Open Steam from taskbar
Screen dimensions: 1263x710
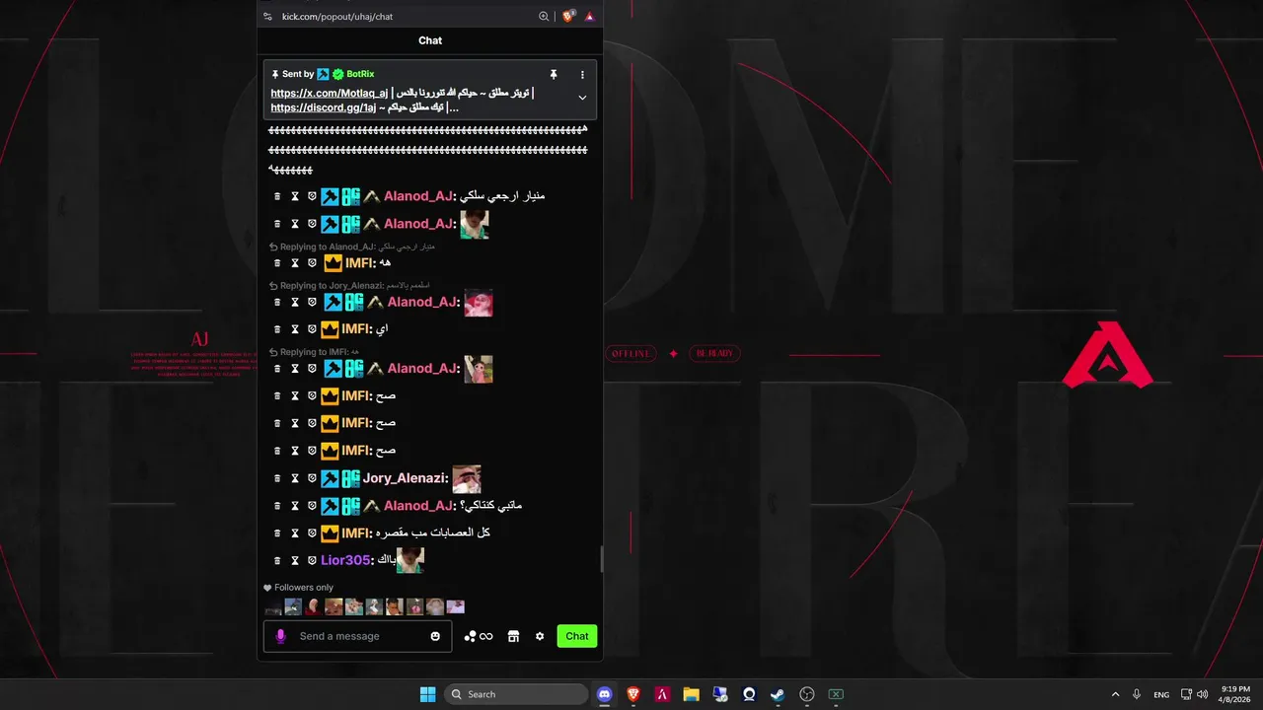(778, 694)
